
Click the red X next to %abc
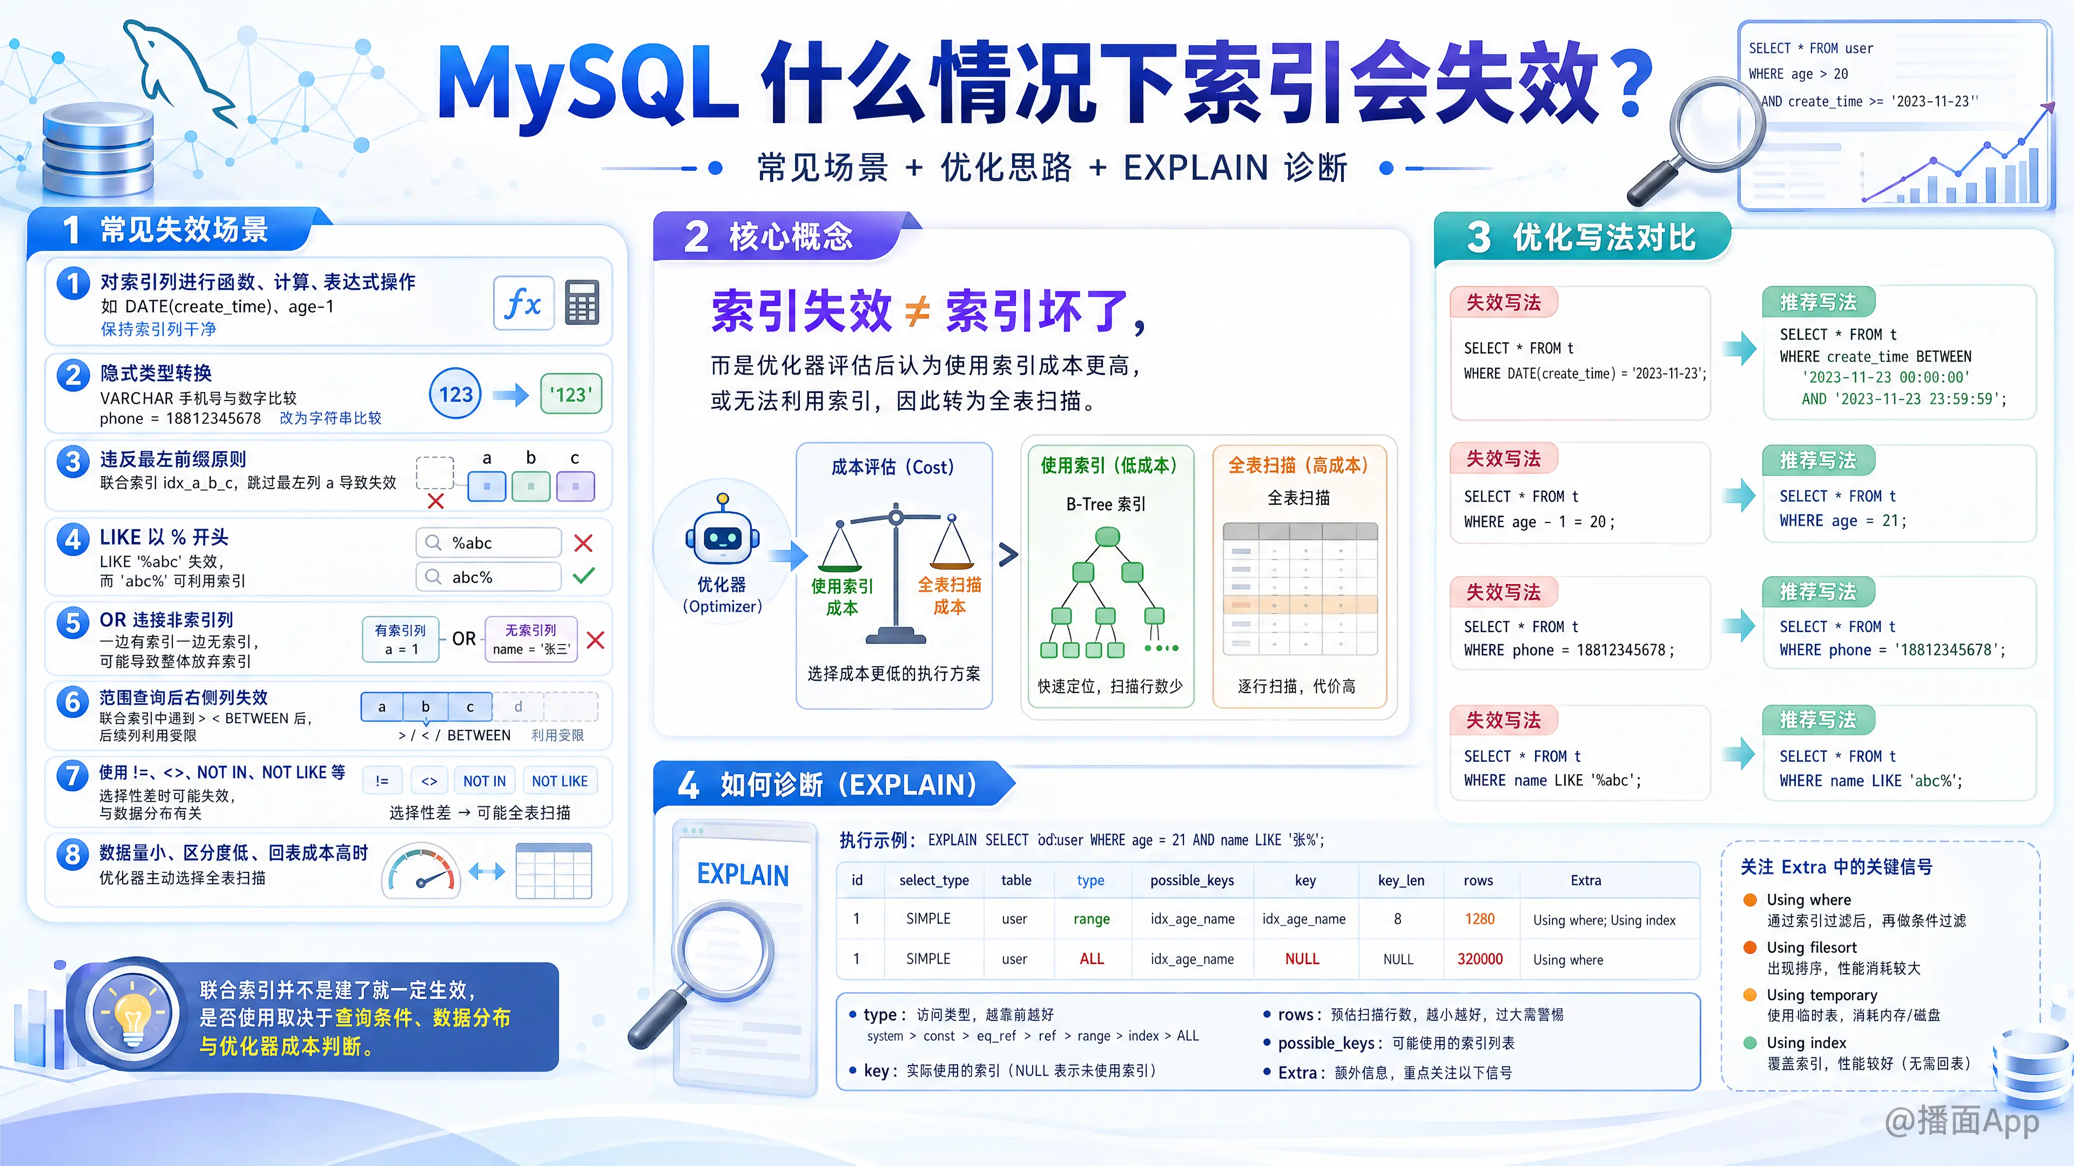[584, 543]
